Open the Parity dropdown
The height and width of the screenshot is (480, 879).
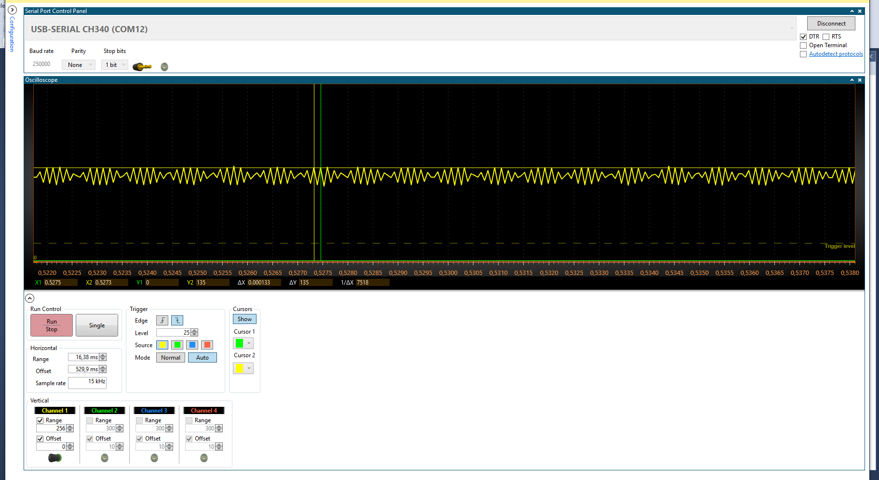(x=79, y=65)
